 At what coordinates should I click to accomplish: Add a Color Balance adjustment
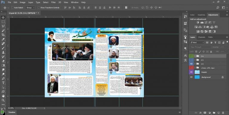200,27
